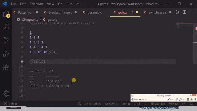Open the Manage gear settings menu
This screenshot has height=111, width=197.
(6, 93)
